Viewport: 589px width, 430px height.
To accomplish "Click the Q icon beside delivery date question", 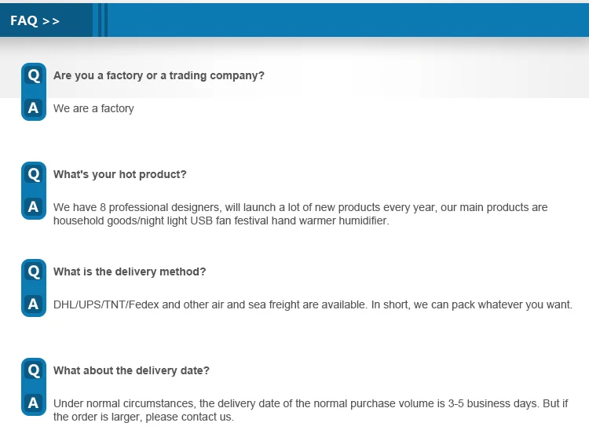I will pyautogui.click(x=33, y=370).
